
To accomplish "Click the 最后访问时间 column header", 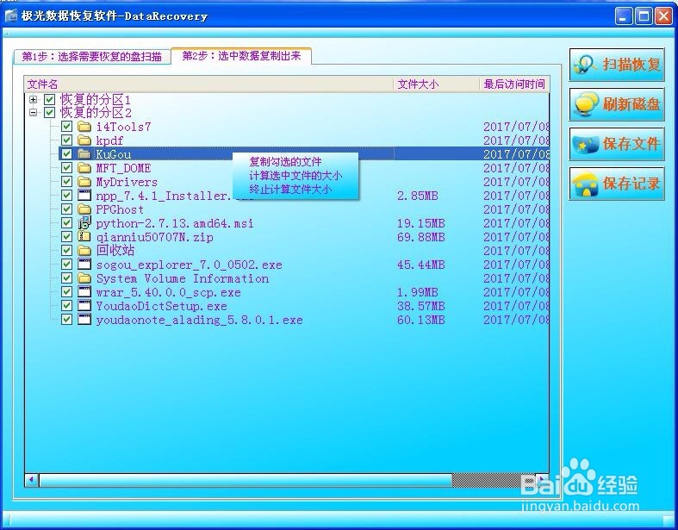I will 514,84.
